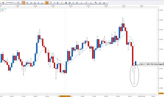Click the '12/06 00:00' time label
Screen dimensions: 164x97
click(141, 96)
